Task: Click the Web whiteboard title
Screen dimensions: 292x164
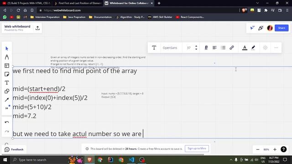Action: (17, 26)
